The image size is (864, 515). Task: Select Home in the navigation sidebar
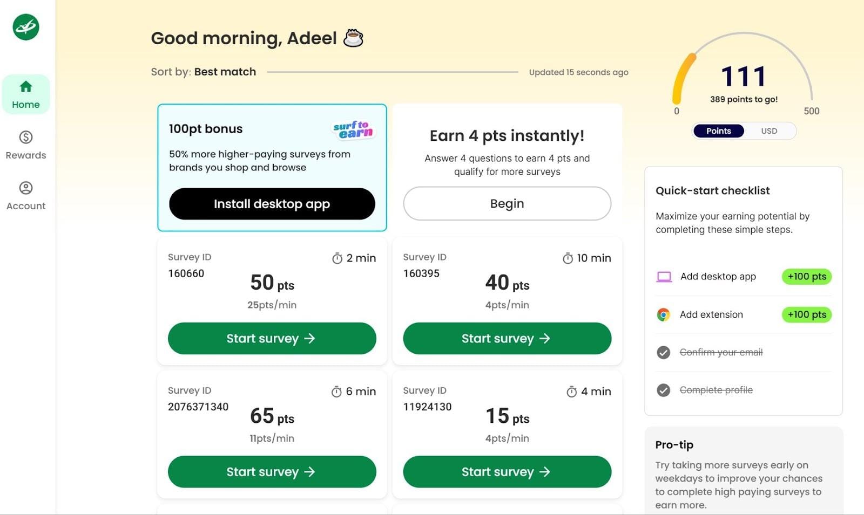pyautogui.click(x=26, y=93)
